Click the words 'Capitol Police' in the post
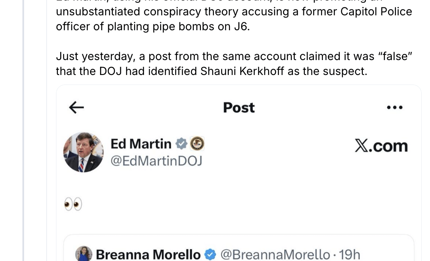 pos(376,12)
